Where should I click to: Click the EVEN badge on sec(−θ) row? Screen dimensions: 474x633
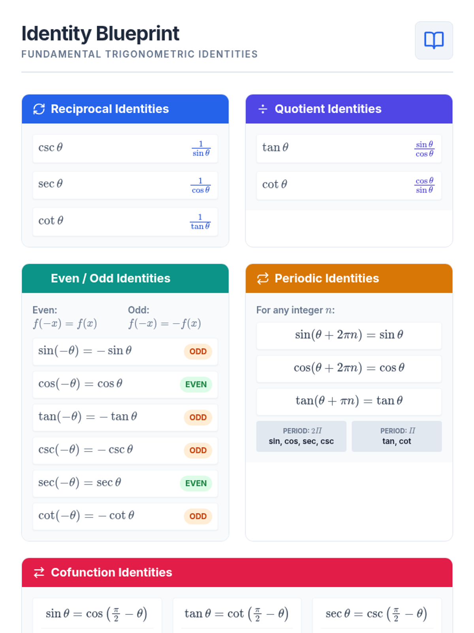point(196,483)
